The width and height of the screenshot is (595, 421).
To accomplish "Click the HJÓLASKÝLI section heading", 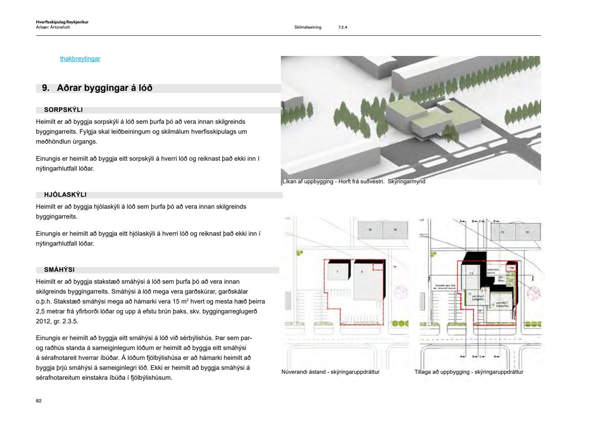I will (x=65, y=195).
